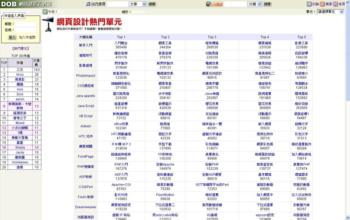Click the 登入 login button
The width and height of the screenshot is (350, 220).
[12, 37]
